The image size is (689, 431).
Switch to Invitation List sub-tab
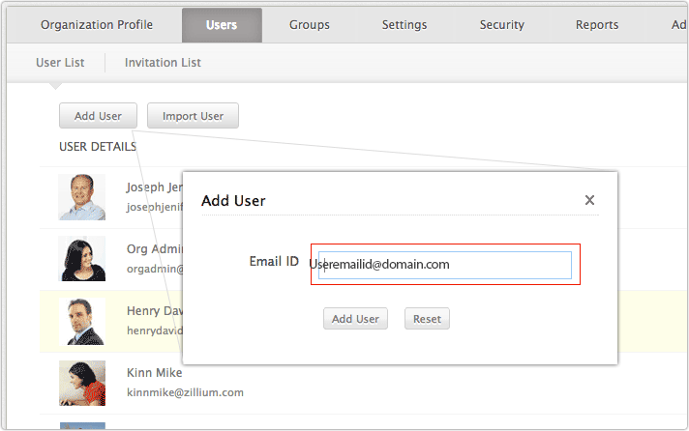tap(163, 63)
